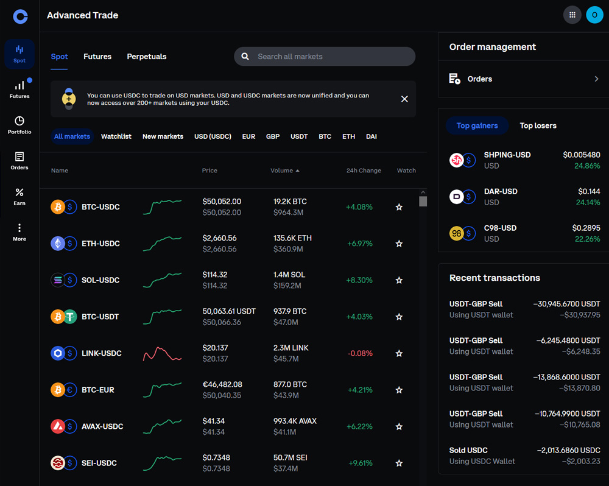The image size is (609, 486).
Task: Open Orders in the left sidebar
Action: [x=19, y=161]
